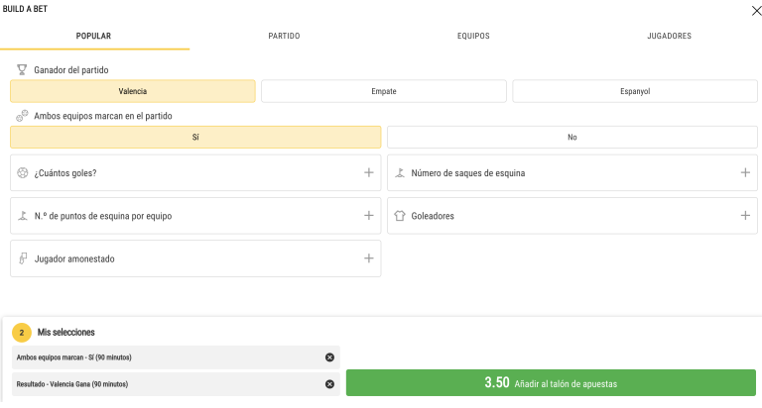Add the 3.50 bet to betslip
762x408 pixels.
551,383
